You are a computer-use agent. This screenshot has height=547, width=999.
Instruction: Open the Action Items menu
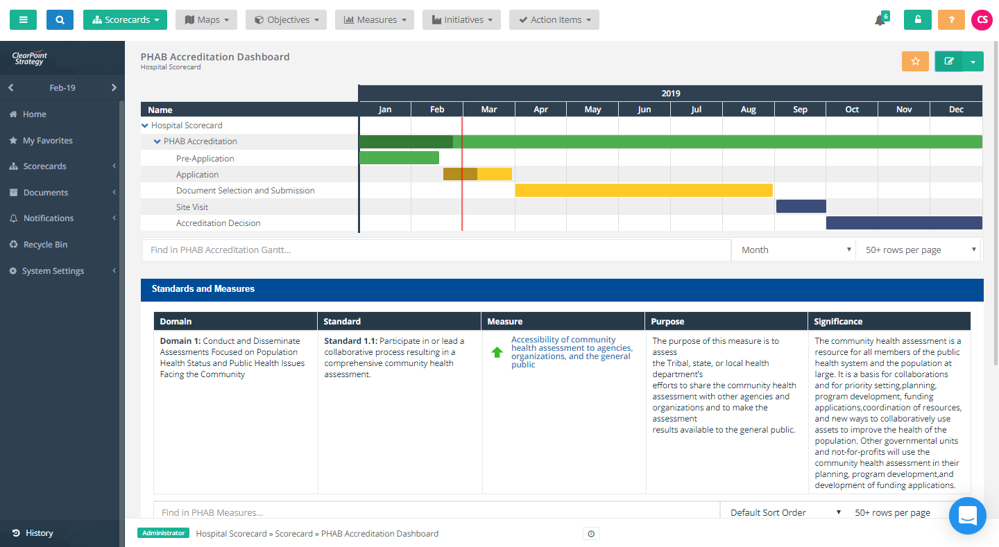pyautogui.click(x=554, y=19)
